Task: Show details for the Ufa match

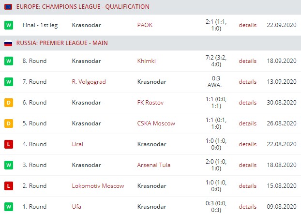Action: point(247,207)
